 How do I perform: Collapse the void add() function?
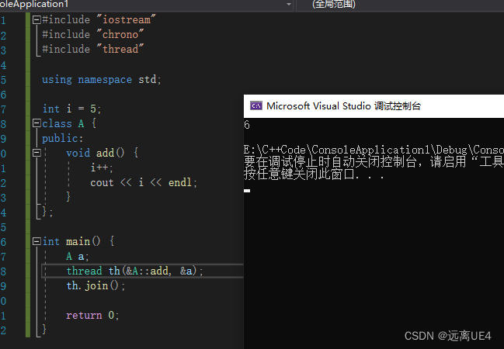tap(36, 153)
